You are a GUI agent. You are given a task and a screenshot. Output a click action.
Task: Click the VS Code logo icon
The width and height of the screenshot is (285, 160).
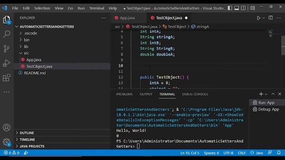pos(4,8)
